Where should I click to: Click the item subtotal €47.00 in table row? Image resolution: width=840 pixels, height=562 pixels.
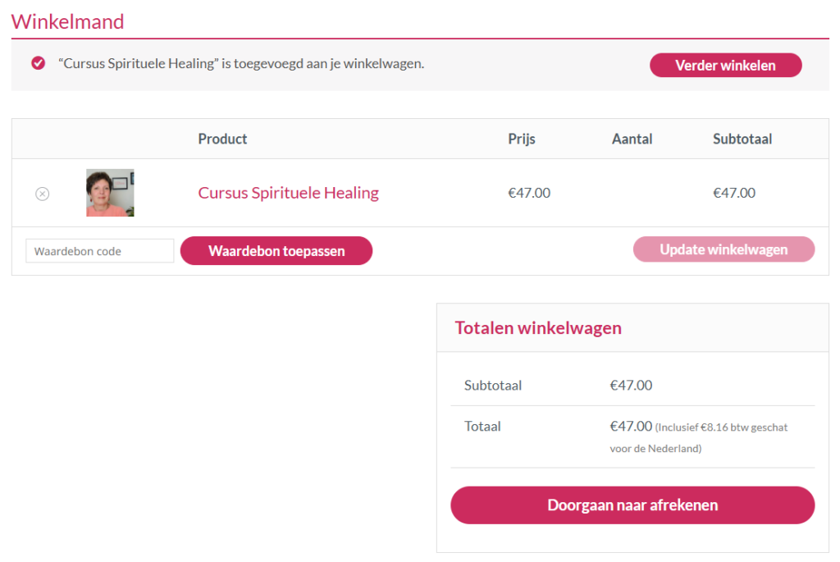pyautogui.click(x=734, y=193)
